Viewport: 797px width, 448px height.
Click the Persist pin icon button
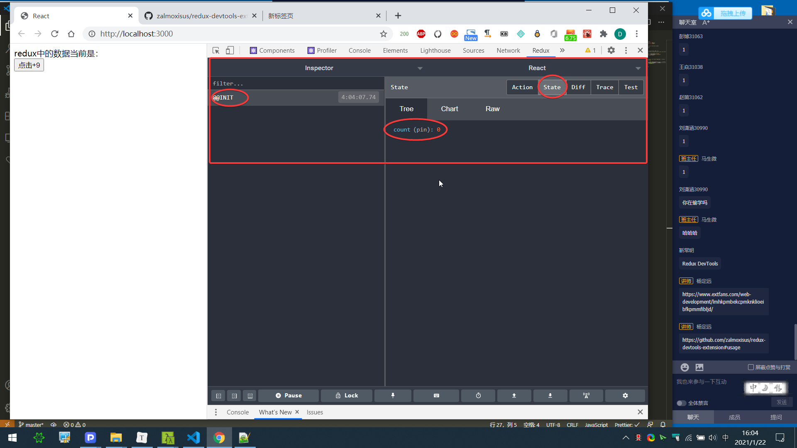tap(393, 395)
